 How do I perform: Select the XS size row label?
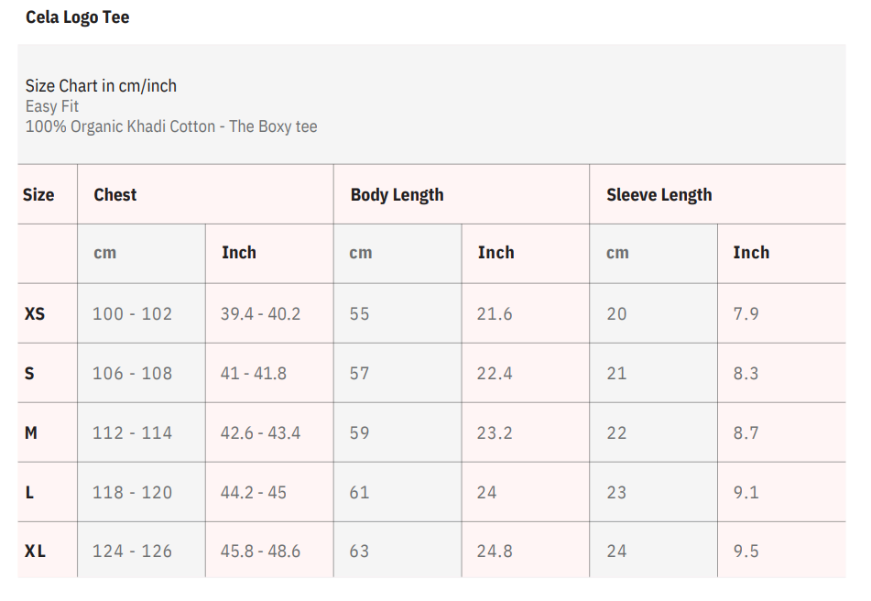[x=35, y=313]
